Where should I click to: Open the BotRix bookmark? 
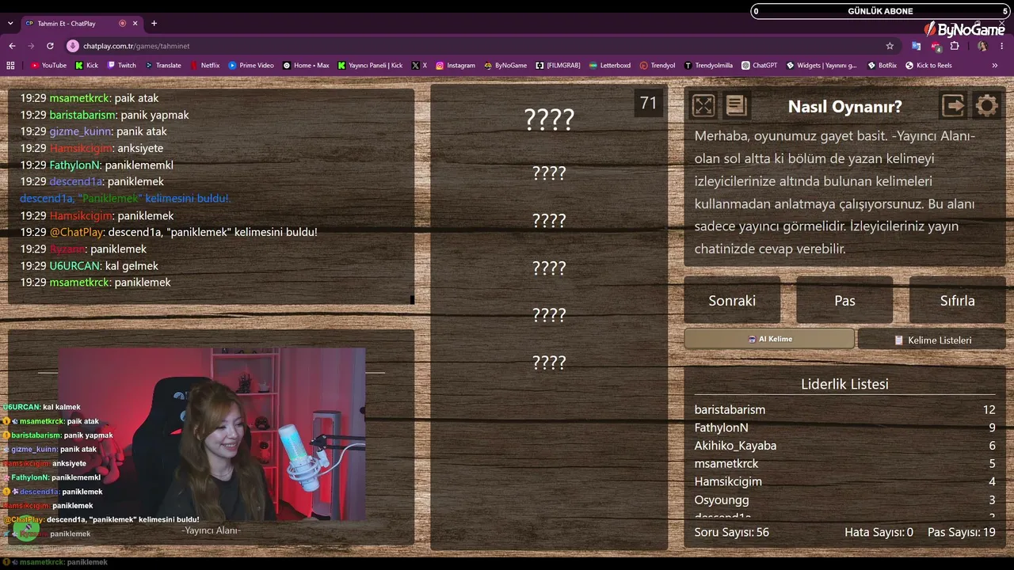click(882, 66)
